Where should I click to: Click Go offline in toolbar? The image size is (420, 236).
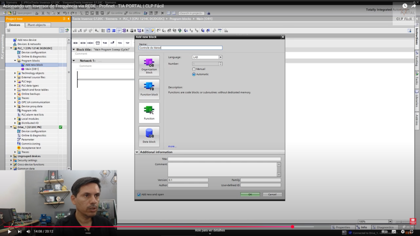point(132,13)
